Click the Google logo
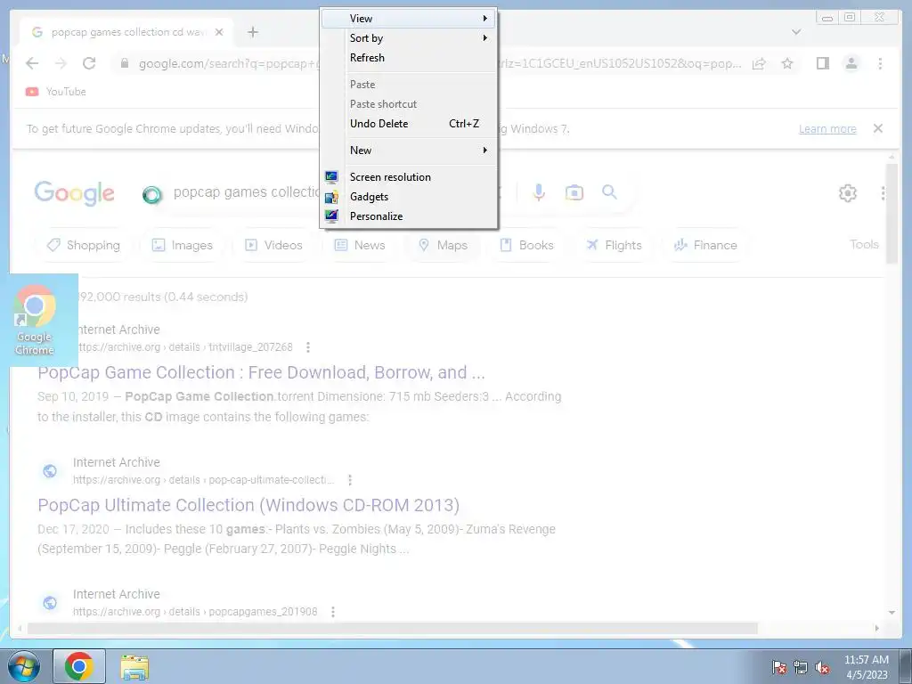Screen dimensions: 912x684 (x=75, y=193)
